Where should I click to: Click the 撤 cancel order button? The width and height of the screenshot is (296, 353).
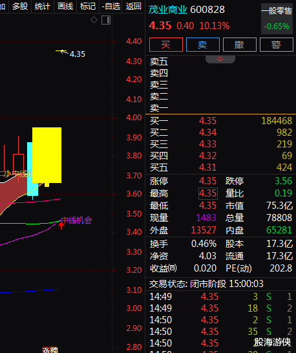[240, 45]
